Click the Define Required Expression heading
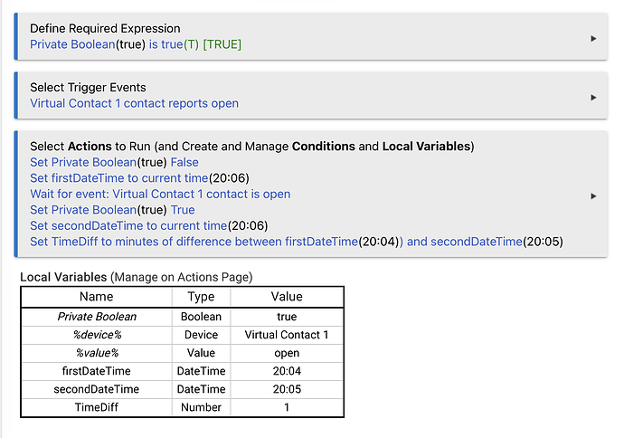The width and height of the screenshot is (624, 438). pyautogui.click(x=105, y=29)
